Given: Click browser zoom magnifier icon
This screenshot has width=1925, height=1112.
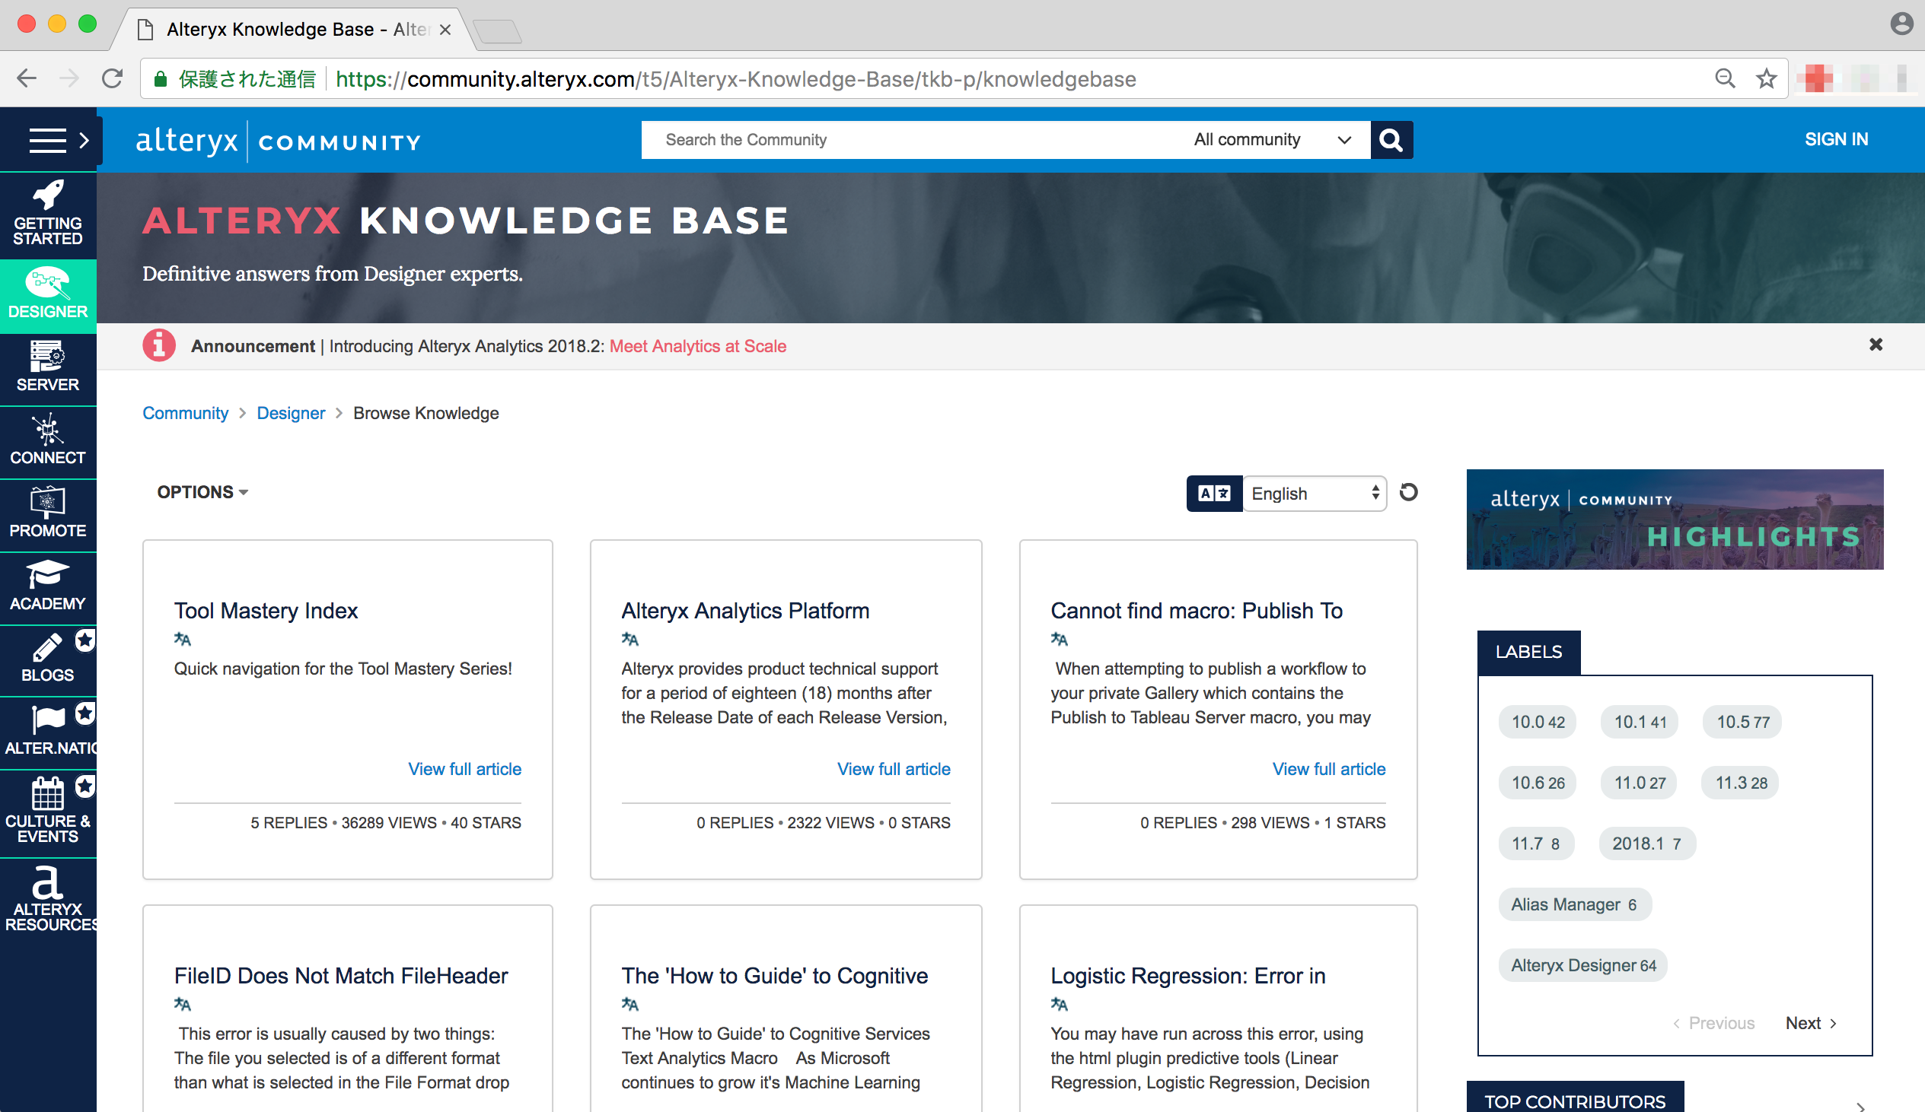Looking at the screenshot, I should click(x=1725, y=78).
